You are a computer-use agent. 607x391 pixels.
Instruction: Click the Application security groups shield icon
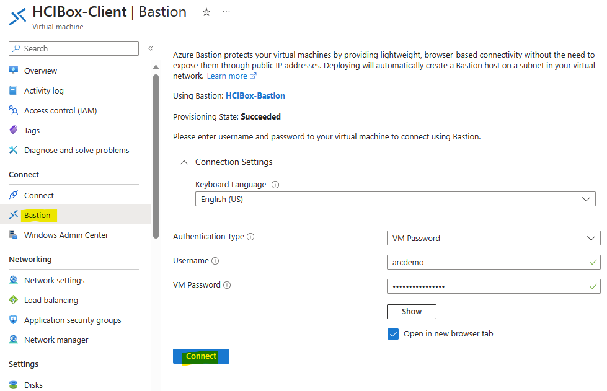[14, 320]
